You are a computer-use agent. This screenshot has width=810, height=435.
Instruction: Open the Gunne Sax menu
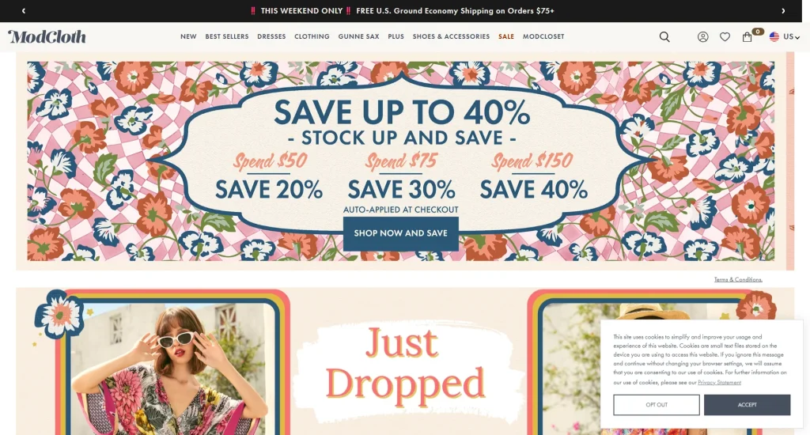tap(358, 36)
